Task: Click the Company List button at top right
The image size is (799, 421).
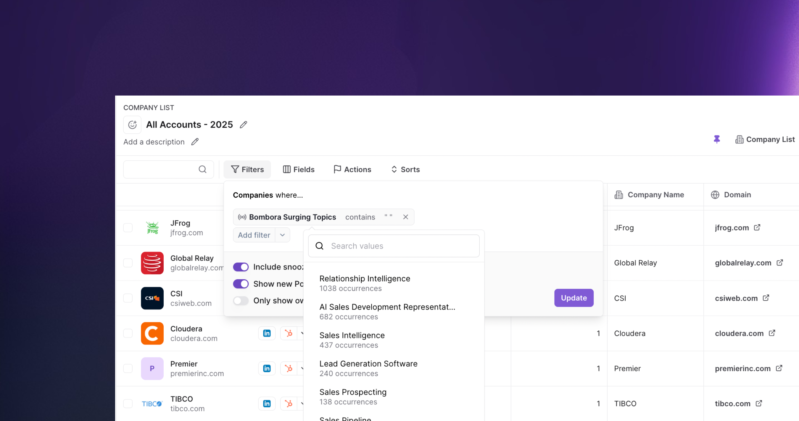Action: pos(765,140)
